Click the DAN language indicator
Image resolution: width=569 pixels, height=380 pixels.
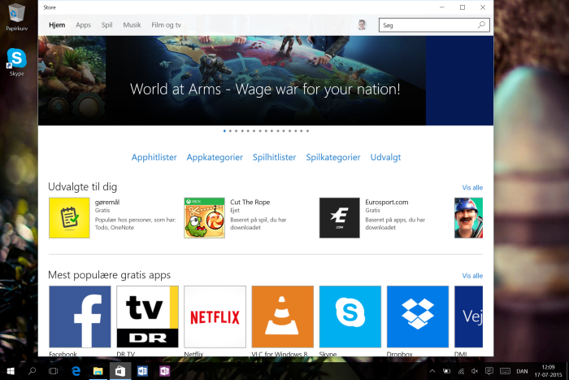522,371
